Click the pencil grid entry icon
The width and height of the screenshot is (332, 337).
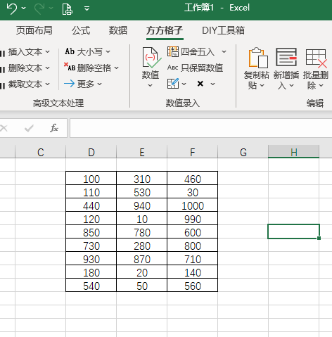coord(173,84)
